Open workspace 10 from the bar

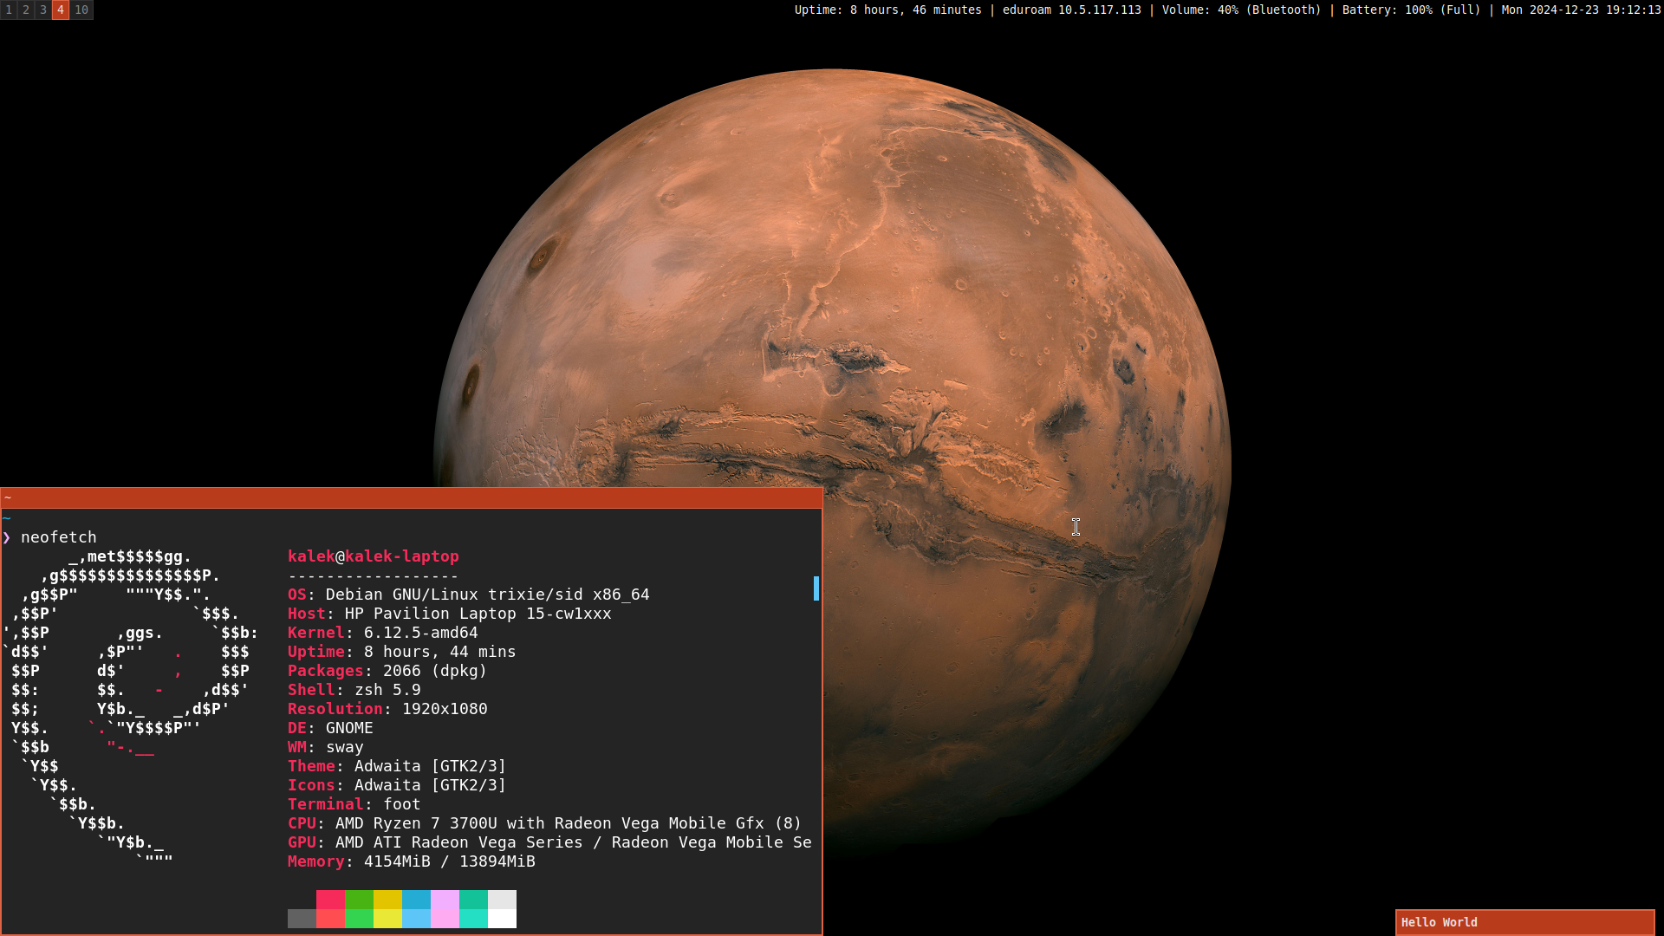pos(81,10)
